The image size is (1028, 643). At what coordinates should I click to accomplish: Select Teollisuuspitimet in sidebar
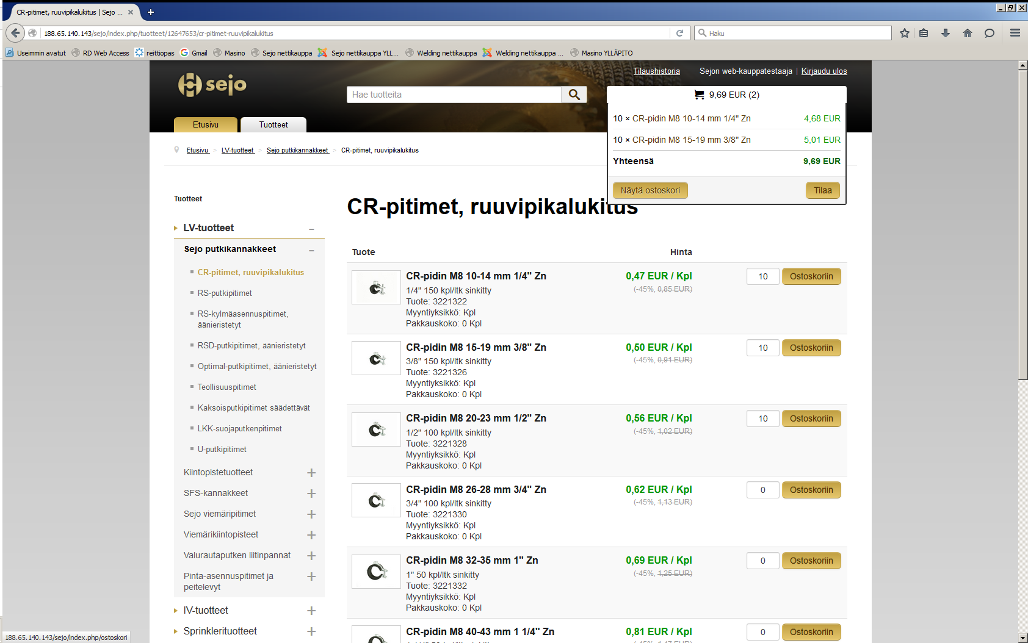coord(227,387)
